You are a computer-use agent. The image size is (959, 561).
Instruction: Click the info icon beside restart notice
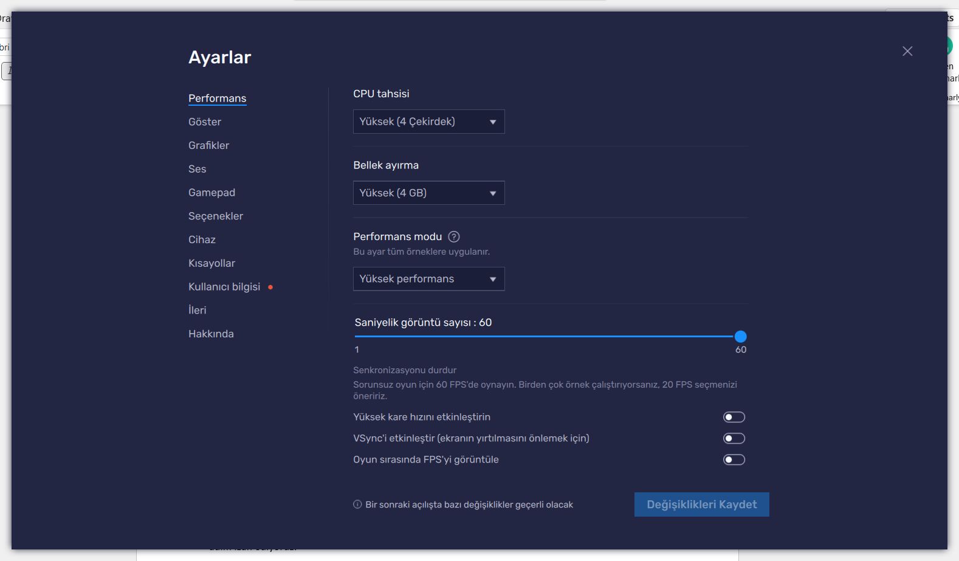pyautogui.click(x=357, y=504)
